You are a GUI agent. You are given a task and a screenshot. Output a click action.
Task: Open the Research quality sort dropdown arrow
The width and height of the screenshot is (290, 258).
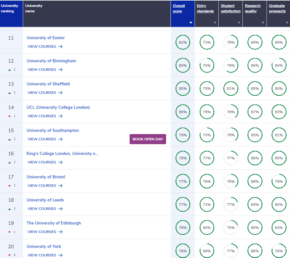pyautogui.click(x=263, y=23)
